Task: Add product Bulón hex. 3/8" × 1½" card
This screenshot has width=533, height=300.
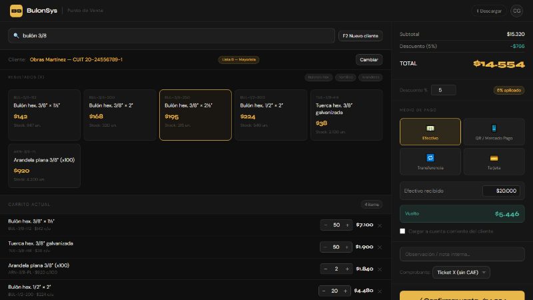Action: tap(44, 115)
